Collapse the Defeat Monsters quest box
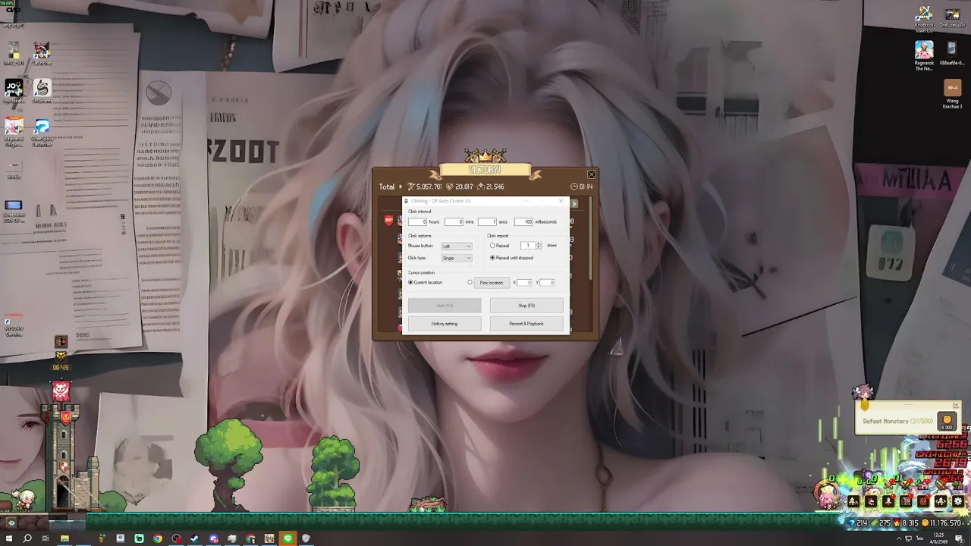The image size is (971, 546). pyautogui.click(x=956, y=406)
